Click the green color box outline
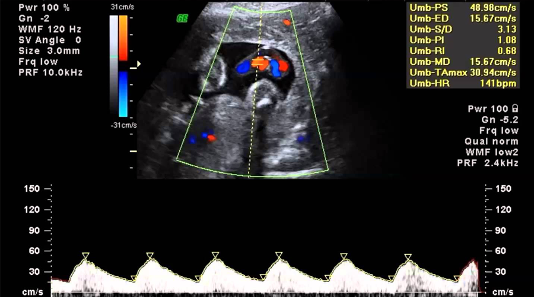Screen dimensions: 534x297 pyautogui.click(x=252, y=91)
